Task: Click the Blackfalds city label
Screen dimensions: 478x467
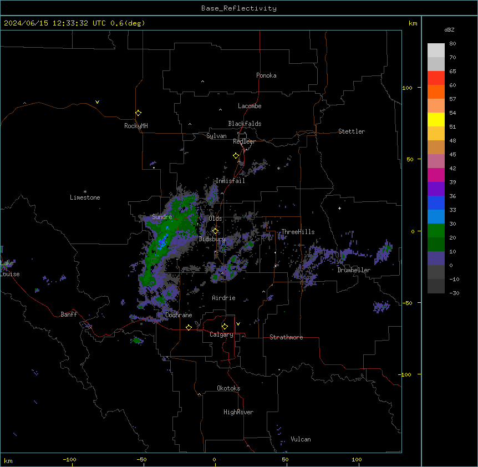Action: (245, 124)
